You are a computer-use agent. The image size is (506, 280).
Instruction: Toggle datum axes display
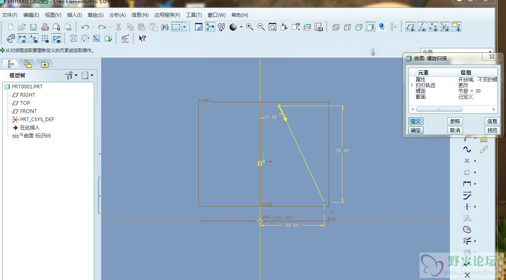point(422,27)
